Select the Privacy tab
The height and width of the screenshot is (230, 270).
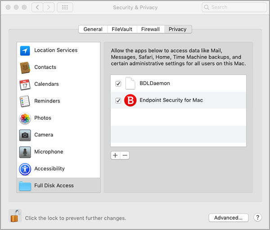[178, 29]
